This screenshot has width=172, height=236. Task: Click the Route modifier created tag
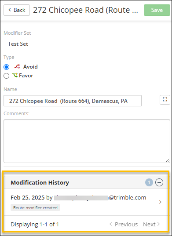(x=35, y=207)
